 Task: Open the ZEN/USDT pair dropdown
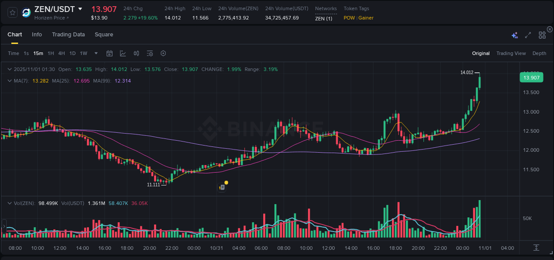click(80, 8)
